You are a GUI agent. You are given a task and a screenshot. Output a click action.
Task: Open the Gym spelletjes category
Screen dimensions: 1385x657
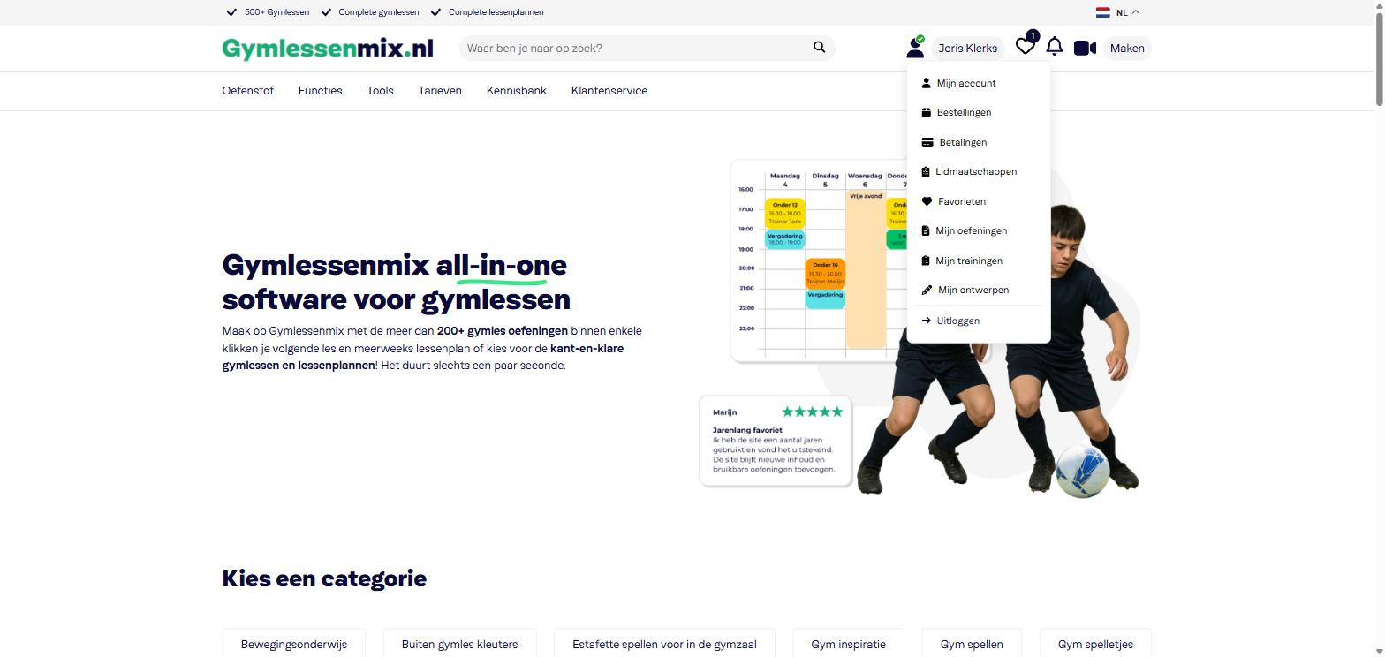[x=1095, y=644]
